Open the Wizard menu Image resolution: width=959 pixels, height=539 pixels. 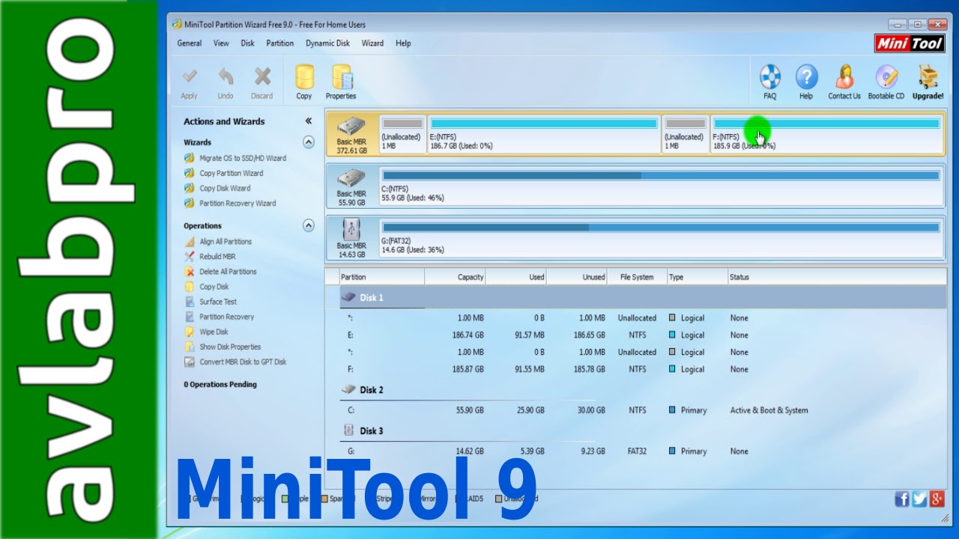click(372, 43)
